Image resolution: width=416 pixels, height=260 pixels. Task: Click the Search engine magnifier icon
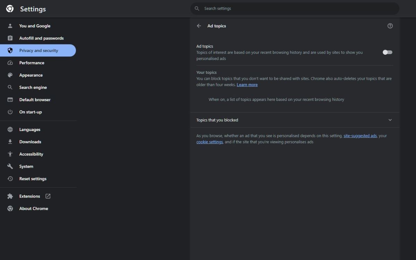pyautogui.click(x=10, y=87)
